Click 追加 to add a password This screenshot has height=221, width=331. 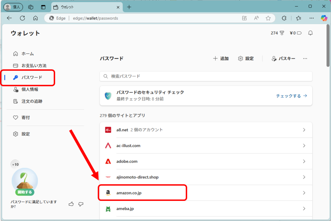click(221, 59)
